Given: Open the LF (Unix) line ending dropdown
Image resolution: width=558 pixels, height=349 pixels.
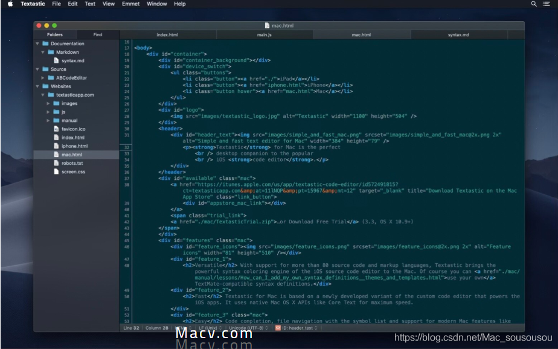Looking at the screenshot, I should (210, 328).
